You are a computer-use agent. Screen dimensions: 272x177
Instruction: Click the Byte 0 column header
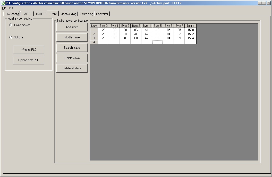click(103, 26)
